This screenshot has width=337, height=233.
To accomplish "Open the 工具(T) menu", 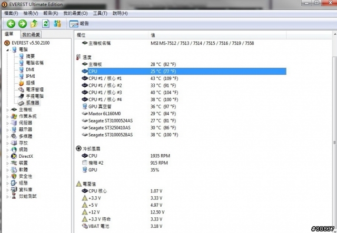I will click(100, 13).
